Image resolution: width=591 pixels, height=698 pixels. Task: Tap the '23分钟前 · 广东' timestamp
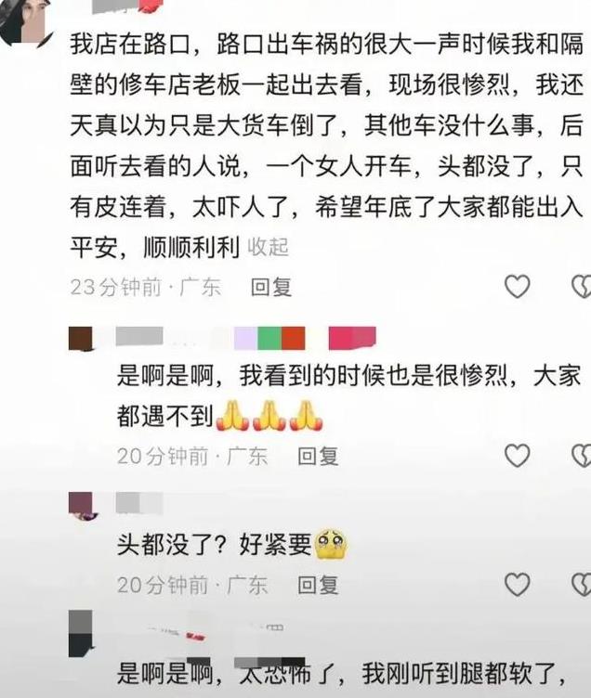point(146,287)
